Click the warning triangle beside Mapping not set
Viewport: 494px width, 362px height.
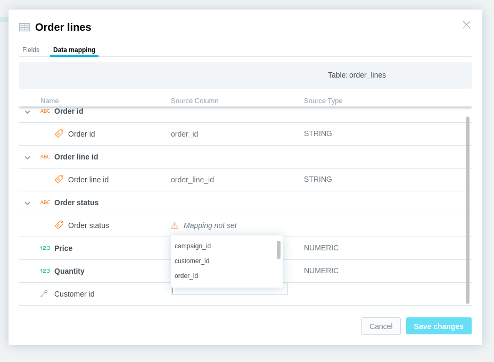(174, 225)
